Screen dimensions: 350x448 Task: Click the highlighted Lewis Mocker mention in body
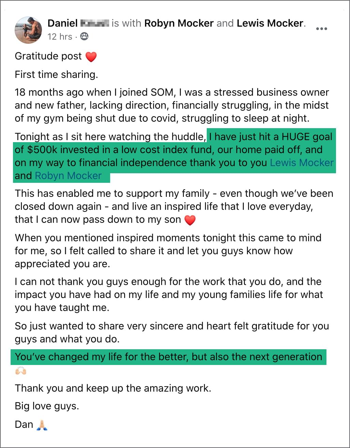point(302,163)
